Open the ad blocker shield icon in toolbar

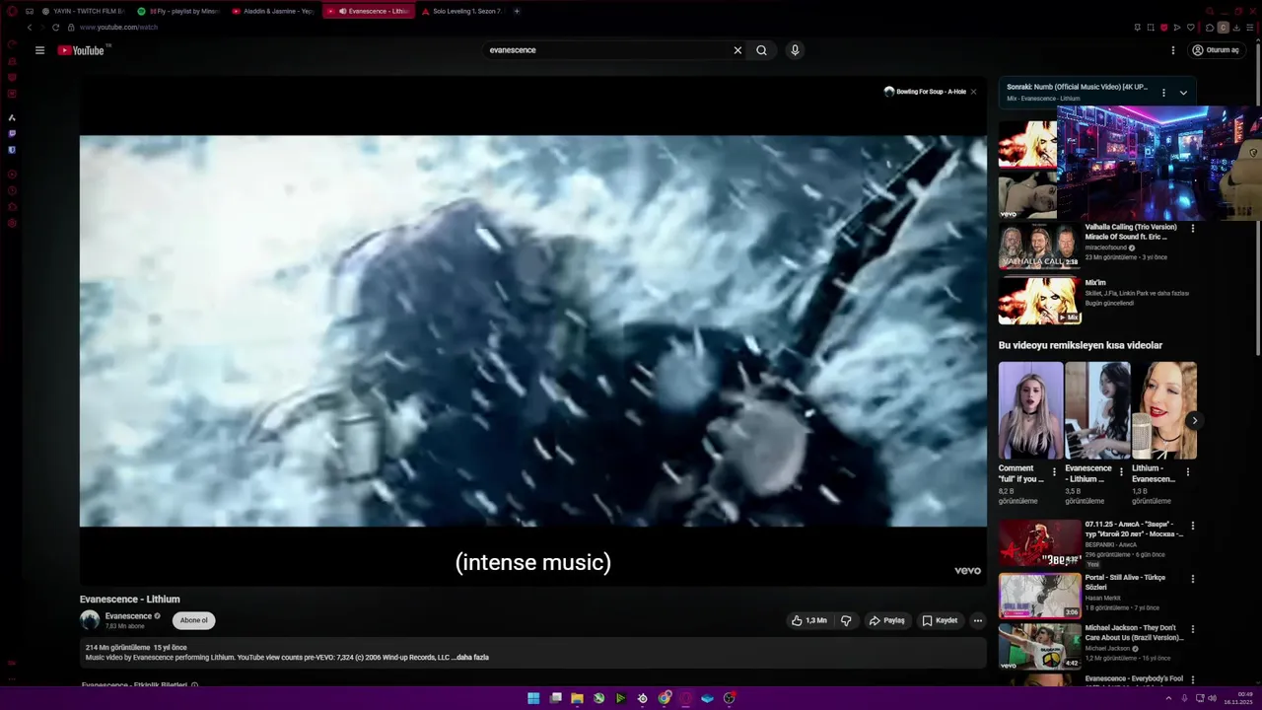(x=1164, y=28)
